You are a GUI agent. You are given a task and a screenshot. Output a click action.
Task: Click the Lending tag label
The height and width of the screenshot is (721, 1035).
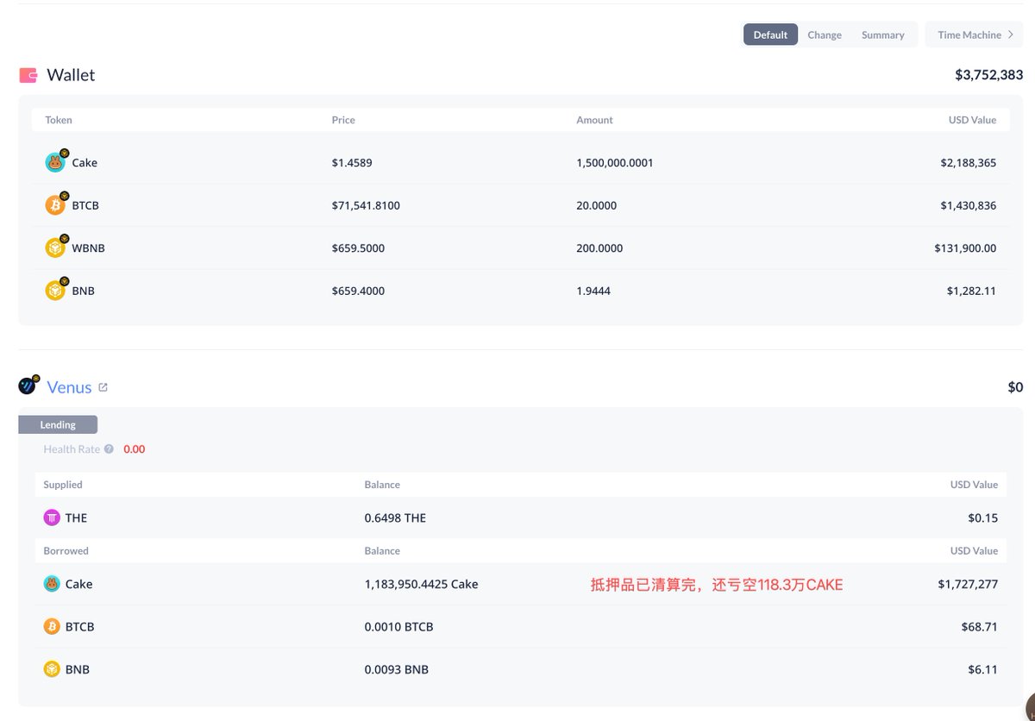click(x=58, y=424)
